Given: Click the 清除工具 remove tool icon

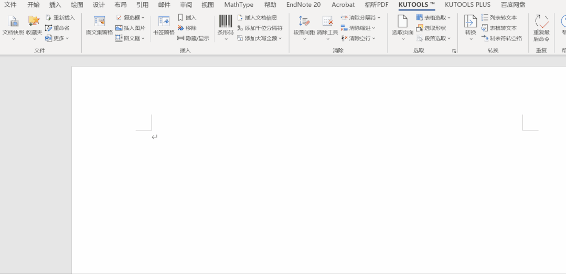Looking at the screenshot, I should (x=327, y=21).
